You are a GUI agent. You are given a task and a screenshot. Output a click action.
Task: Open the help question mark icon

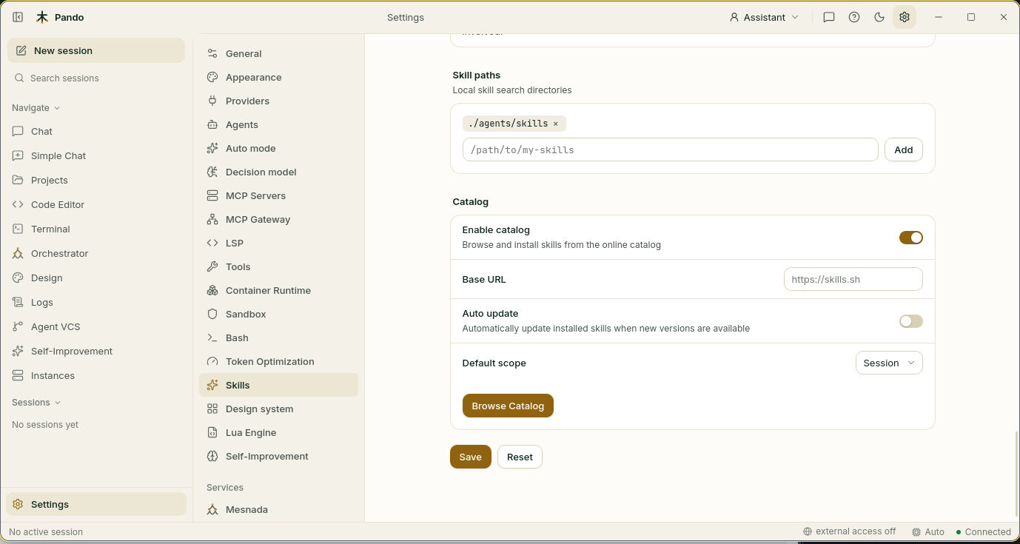pyautogui.click(x=854, y=17)
